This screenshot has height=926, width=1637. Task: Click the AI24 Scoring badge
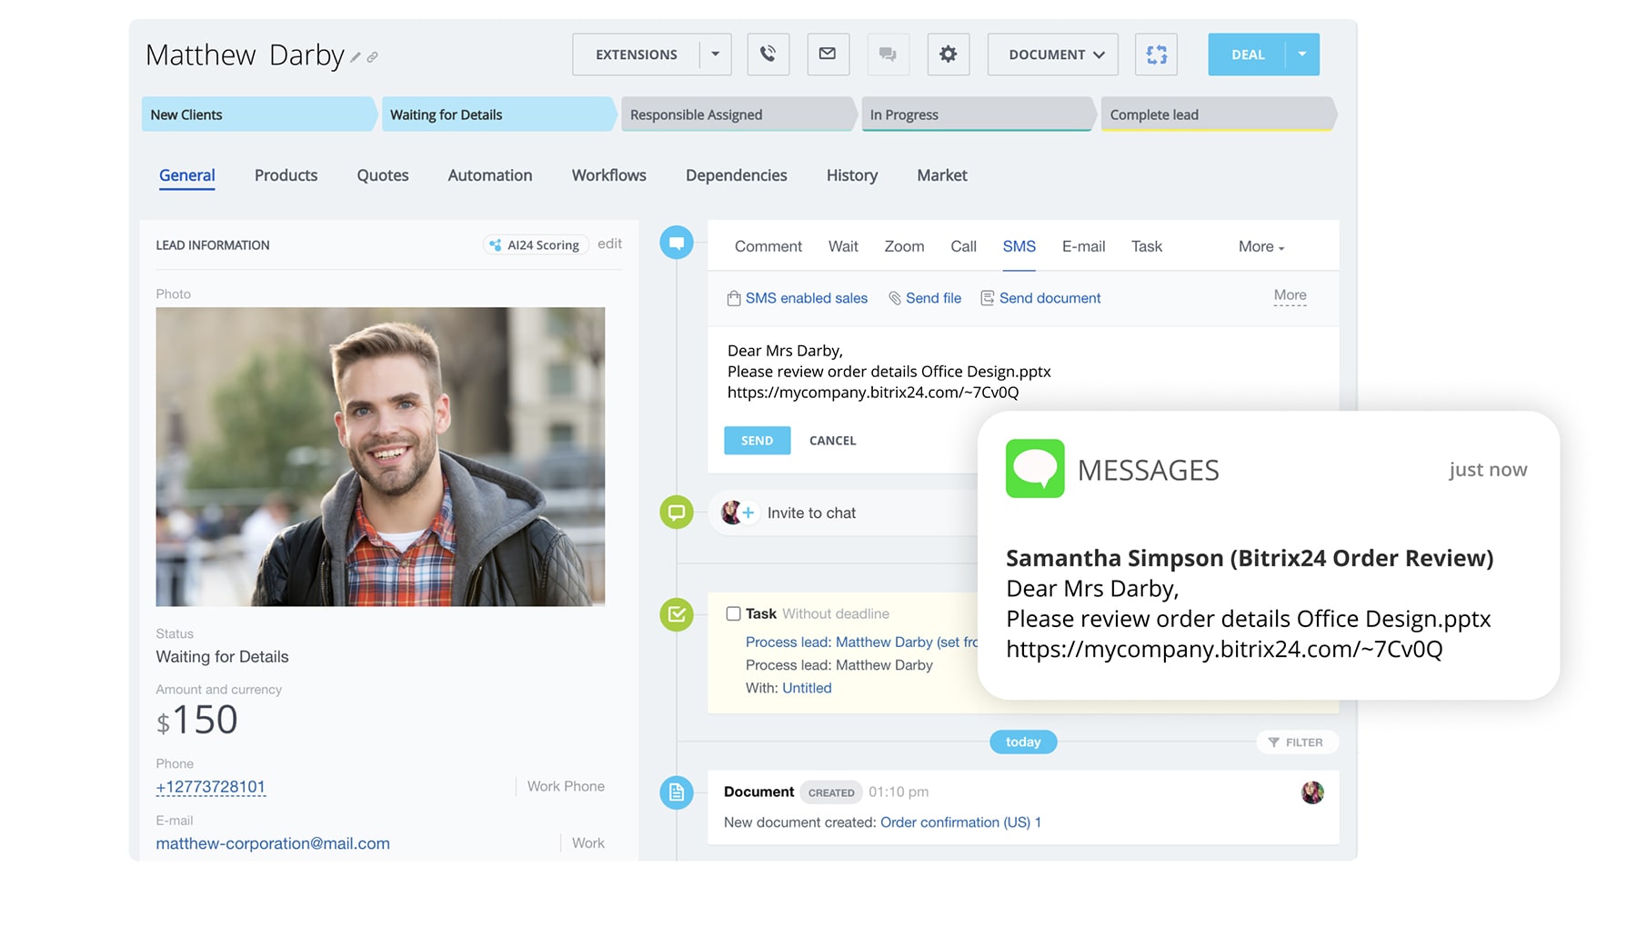tap(535, 245)
